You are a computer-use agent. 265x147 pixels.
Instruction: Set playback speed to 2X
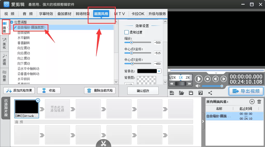point(188,78)
